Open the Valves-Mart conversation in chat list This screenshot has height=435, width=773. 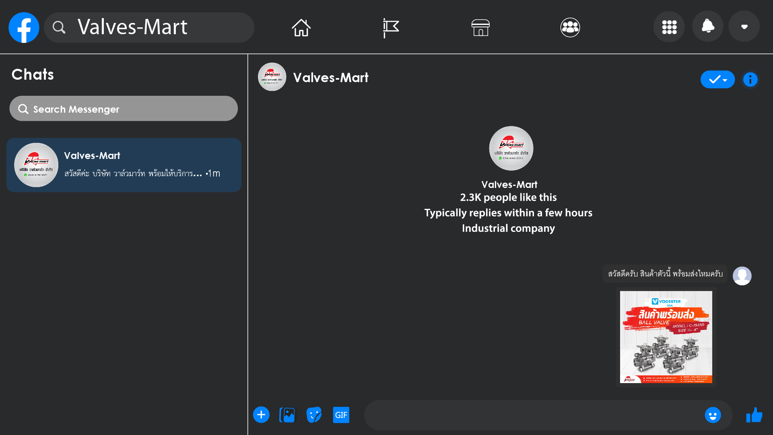pos(124,165)
